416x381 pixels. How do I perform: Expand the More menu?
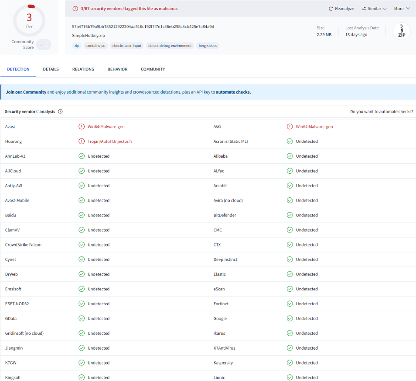tap(402, 9)
